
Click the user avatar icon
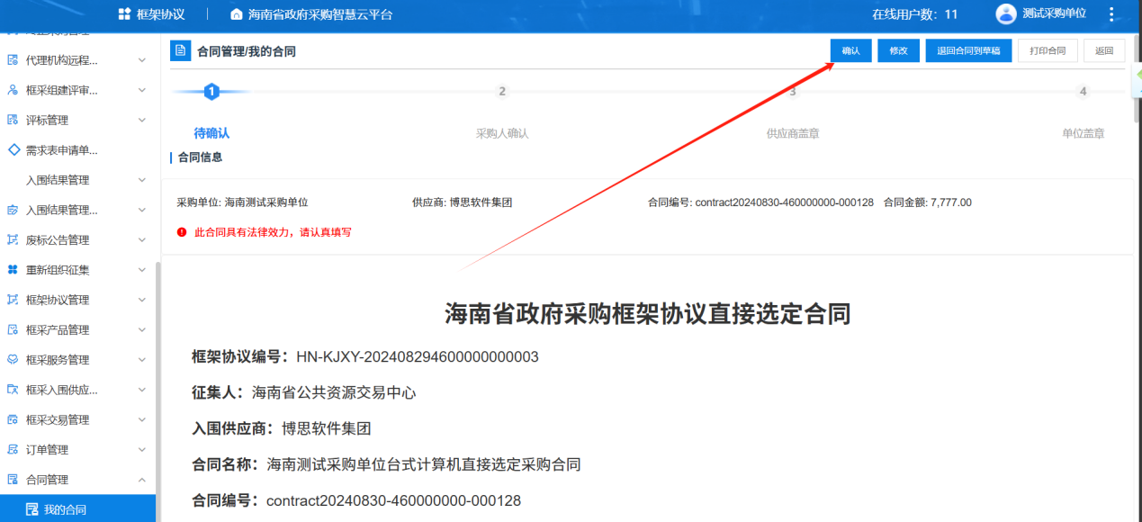click(x=1006, y=13)
